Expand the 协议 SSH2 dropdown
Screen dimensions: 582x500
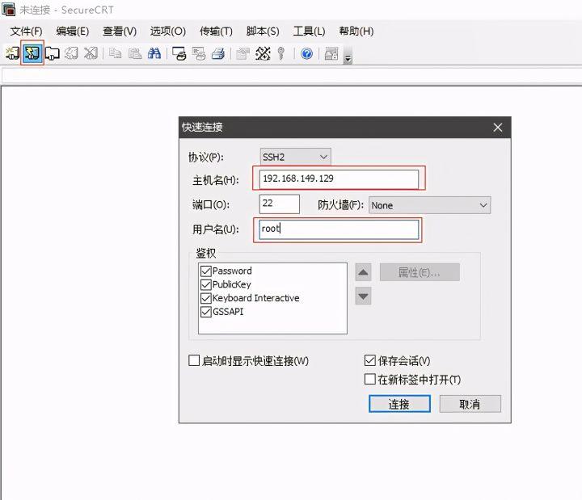(295, 157)
